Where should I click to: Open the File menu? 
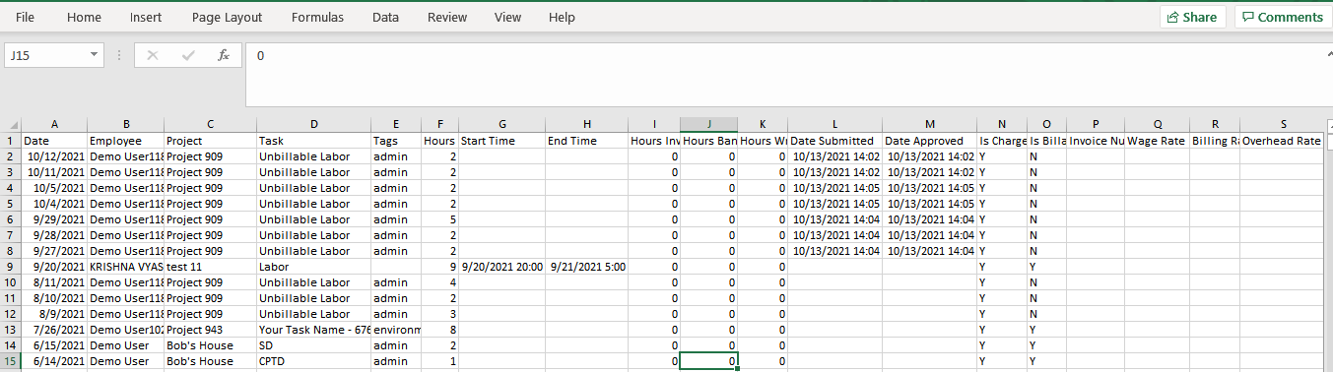pyautogui.click(x=26, y=18)
